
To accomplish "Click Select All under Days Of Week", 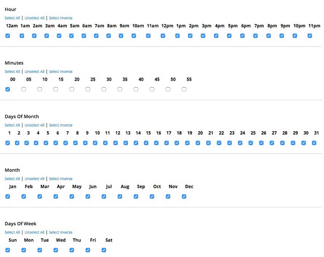I will pyautogui.click(x=13, y=232).
